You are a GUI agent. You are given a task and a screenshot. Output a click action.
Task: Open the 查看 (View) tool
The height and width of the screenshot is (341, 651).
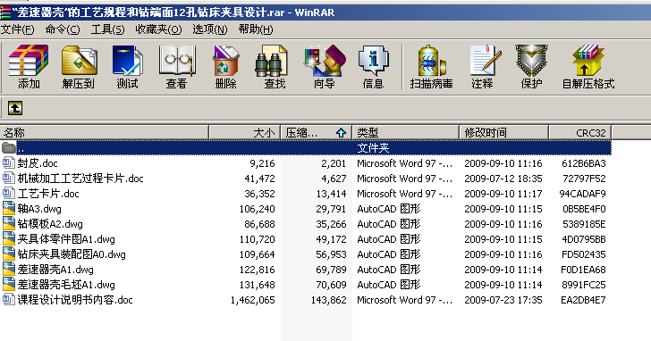coord(176,67)
